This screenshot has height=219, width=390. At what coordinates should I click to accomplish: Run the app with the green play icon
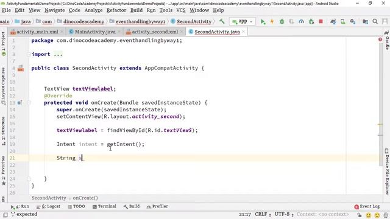click(263, 22)
